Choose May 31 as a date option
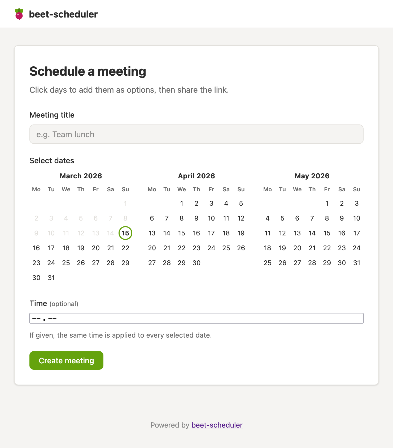 pos(357,263)
